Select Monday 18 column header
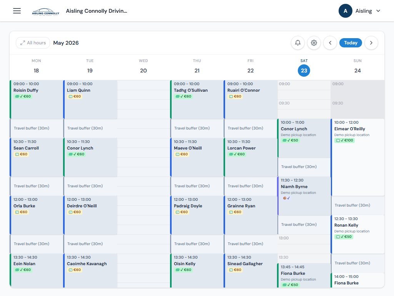 pos(36,67)
